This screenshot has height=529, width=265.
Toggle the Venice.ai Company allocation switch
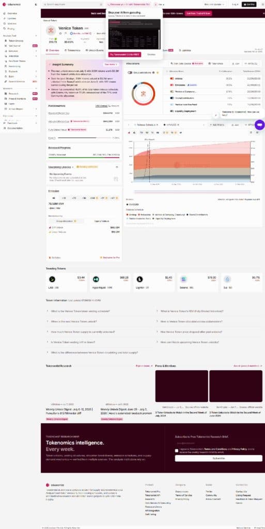tap(172, 91)
